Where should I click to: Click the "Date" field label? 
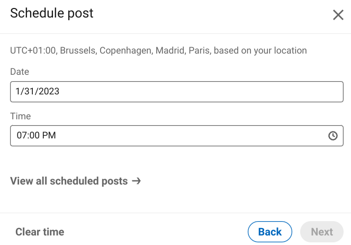[x=20, y=72]
